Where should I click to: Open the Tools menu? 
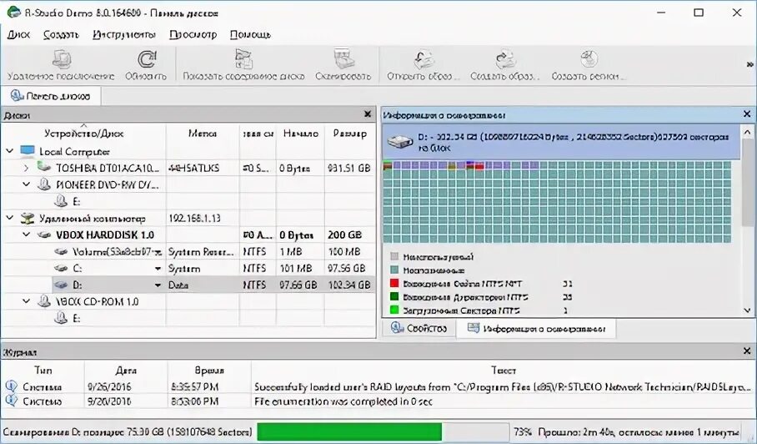click(x=124, y=35)
